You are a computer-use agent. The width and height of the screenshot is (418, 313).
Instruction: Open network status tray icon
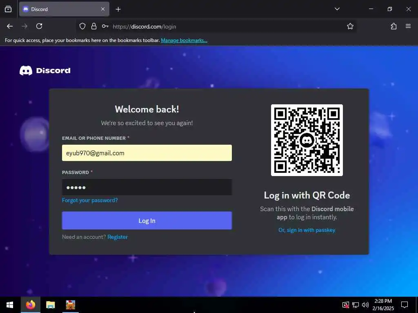pos(356,305)
